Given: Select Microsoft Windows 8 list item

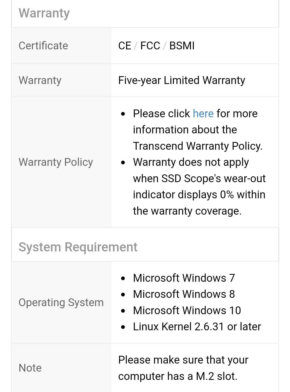Looking at the screenshot, I should [x=184, y=294].
